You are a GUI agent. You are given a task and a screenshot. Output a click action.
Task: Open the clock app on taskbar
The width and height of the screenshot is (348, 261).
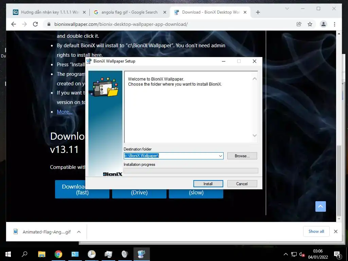click(x=92, y=254)
